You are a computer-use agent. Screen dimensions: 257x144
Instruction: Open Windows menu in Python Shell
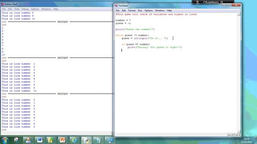(x=46, y=9)
